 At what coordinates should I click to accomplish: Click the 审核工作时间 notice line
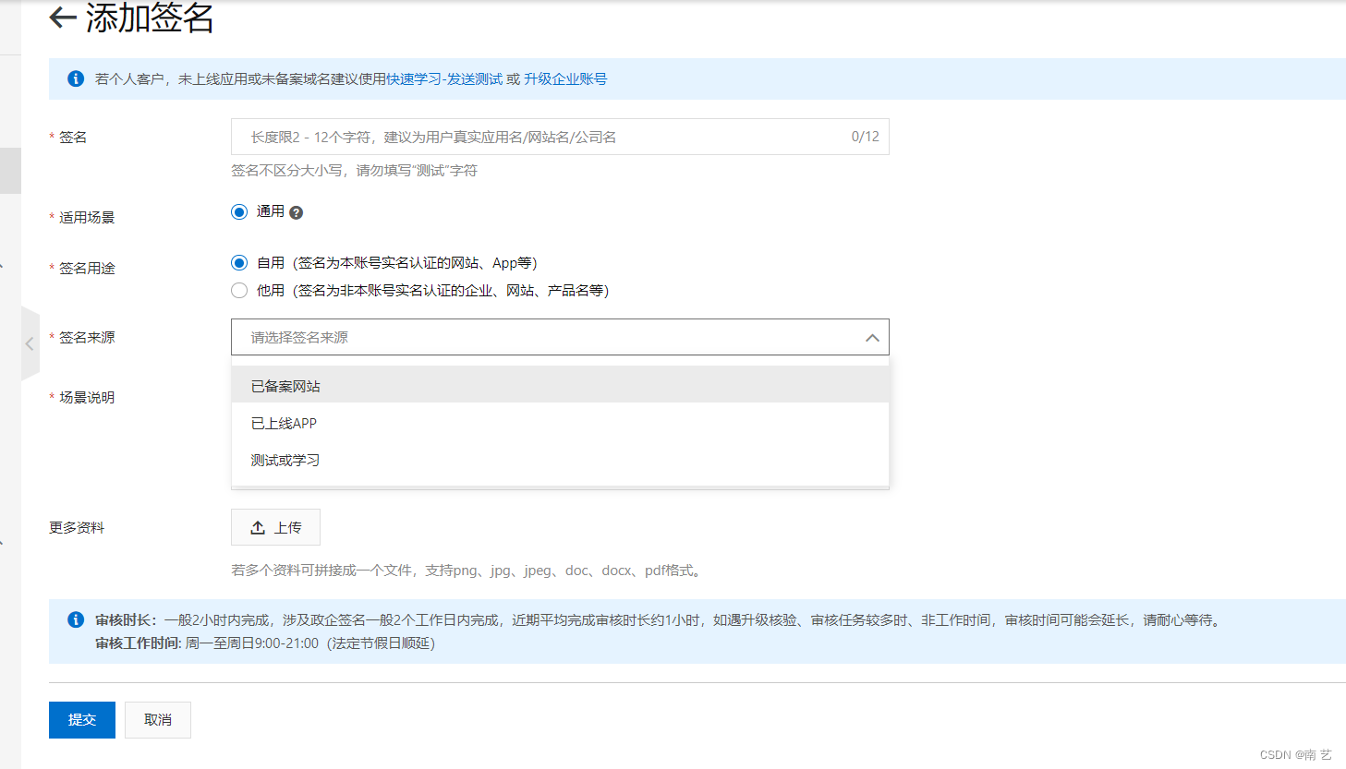pyautogui.click(x=265, y=643)
